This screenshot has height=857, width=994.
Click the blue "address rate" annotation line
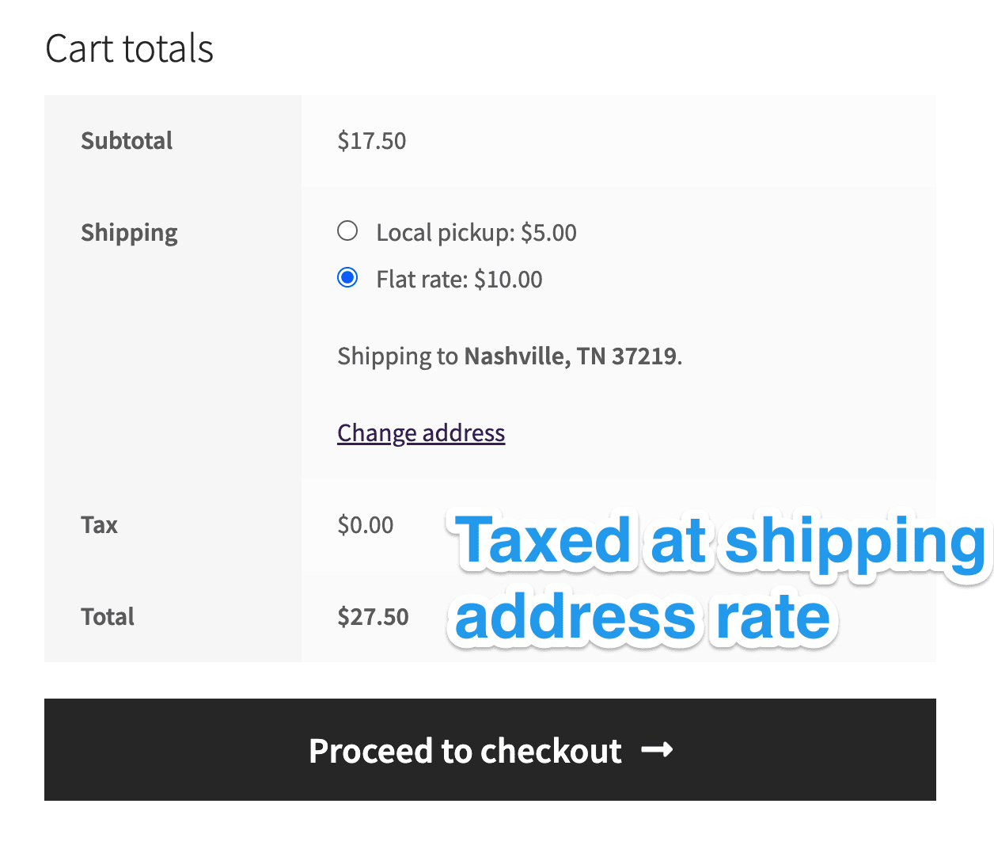pos(643,618)
